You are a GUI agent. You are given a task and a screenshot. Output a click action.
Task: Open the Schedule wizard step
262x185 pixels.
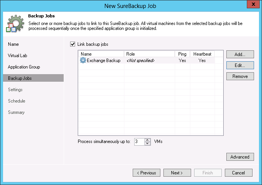tap(17, 101)
